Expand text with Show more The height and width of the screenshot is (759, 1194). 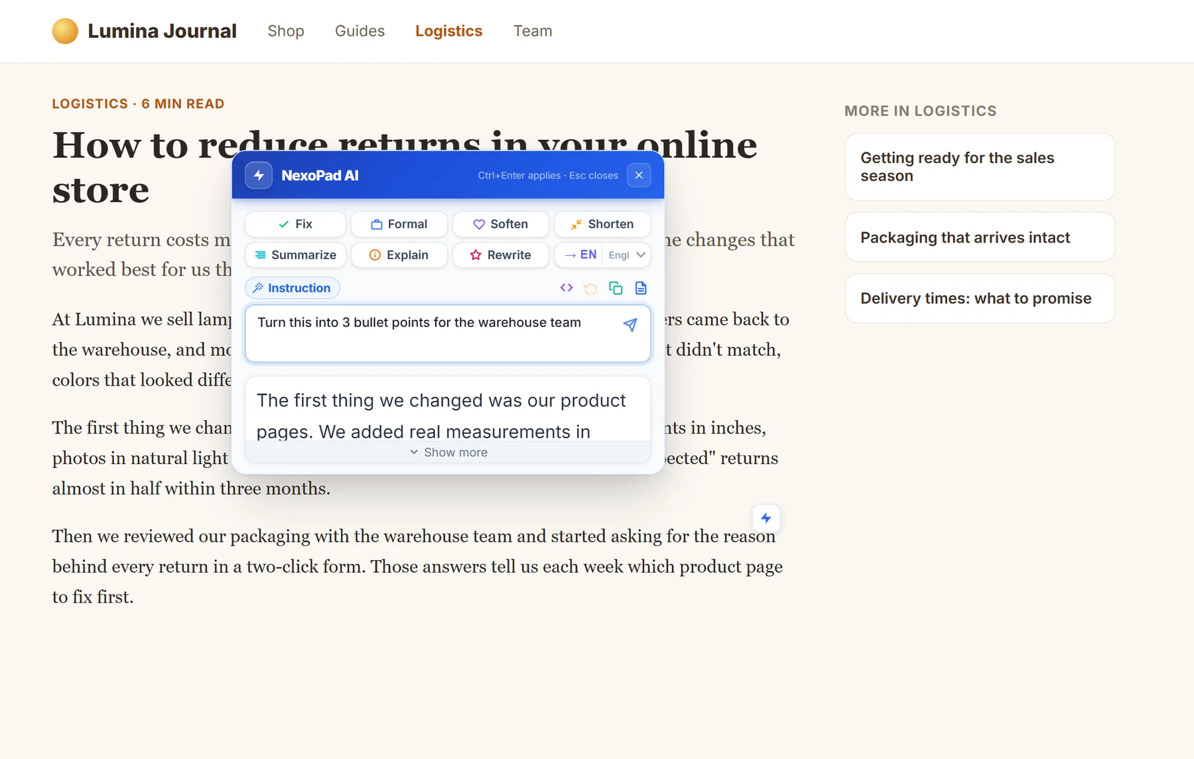[448, 452]
